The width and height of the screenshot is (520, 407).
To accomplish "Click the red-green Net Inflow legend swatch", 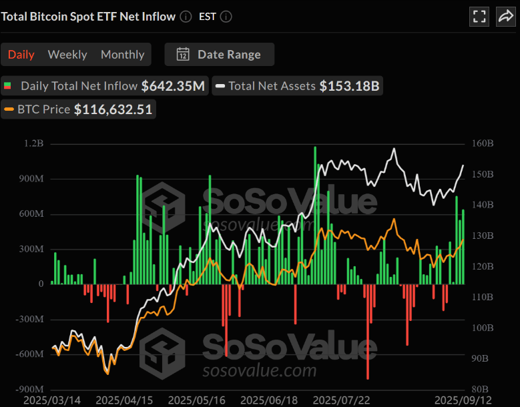I will (x=8, y=86).
